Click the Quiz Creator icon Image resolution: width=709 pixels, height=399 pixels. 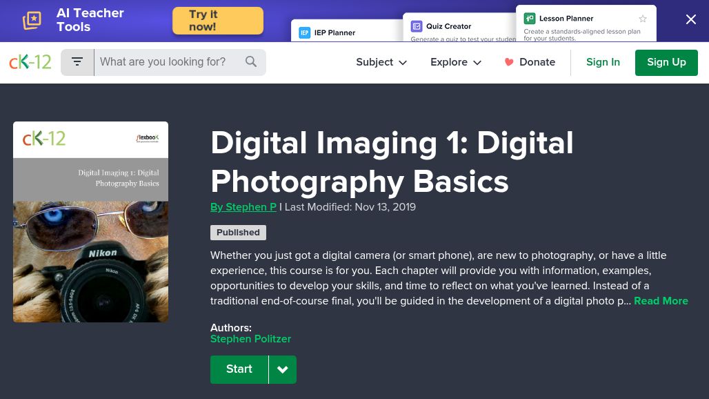click(x=417, y=26)
